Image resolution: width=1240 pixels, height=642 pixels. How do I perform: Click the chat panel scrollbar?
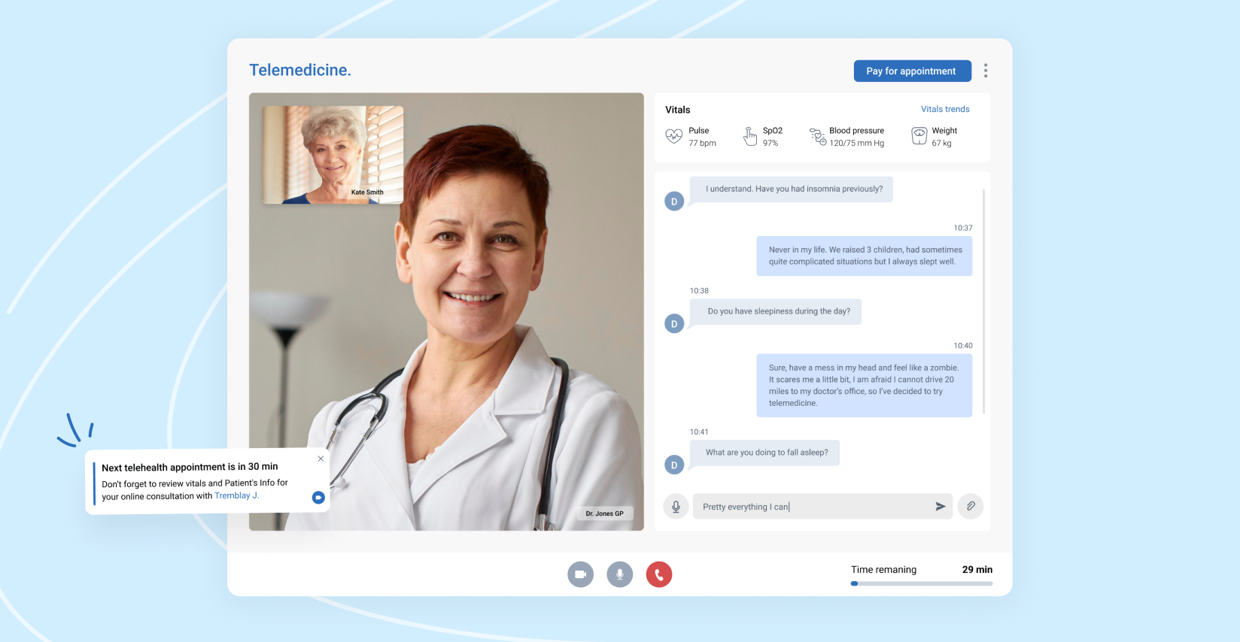pos(983,301)
